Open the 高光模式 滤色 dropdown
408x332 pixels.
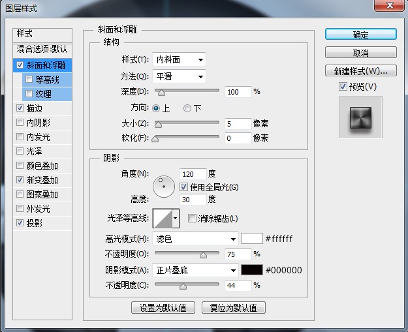pyautogui.click(x=195, y=239)
